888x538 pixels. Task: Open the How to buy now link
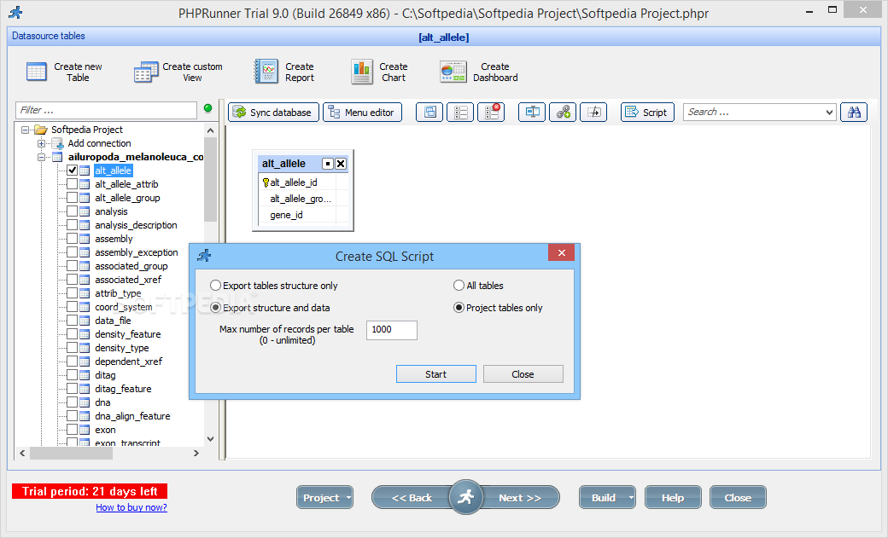click(x=131, y=507)
